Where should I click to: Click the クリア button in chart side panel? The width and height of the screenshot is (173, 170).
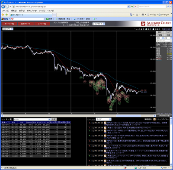(x=168, y=33)
